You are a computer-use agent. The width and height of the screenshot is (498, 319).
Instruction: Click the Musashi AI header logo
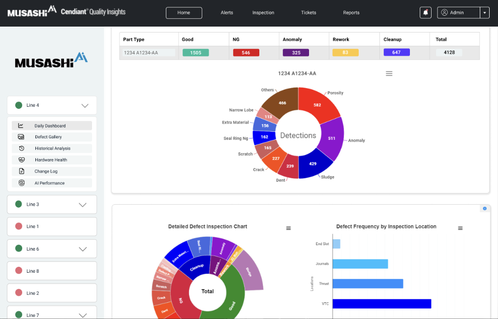click(32, 11)
